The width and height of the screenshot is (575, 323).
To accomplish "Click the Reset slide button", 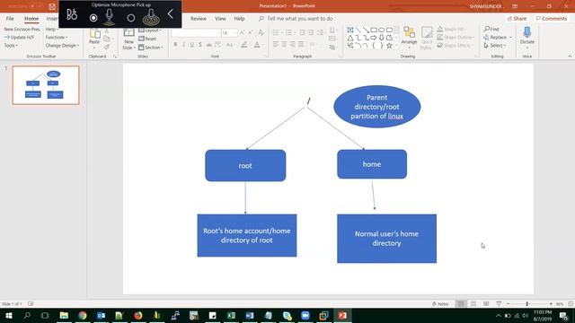I will [147, 39].
